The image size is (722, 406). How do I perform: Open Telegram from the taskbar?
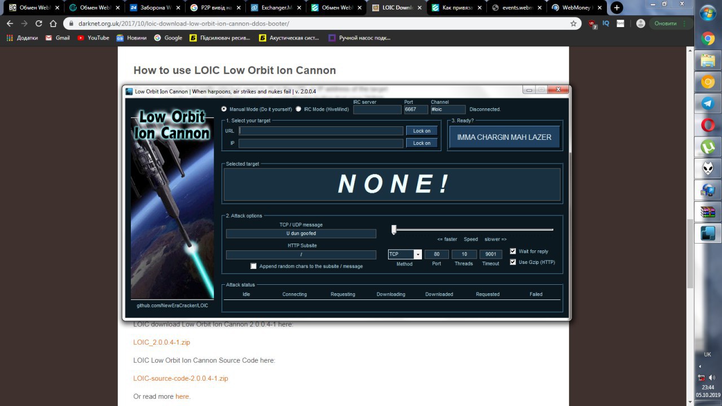point(708,104)
